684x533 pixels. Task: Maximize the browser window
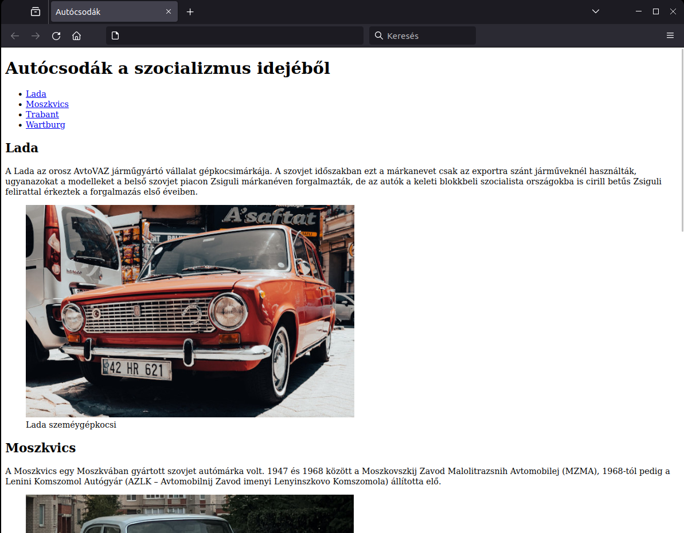656,11
